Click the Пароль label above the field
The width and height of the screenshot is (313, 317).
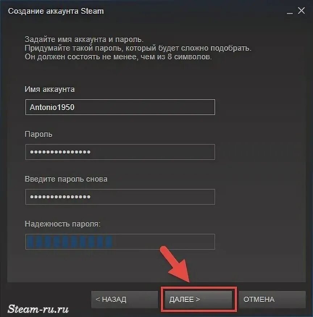pyautogui.click(x=38, y=134)
